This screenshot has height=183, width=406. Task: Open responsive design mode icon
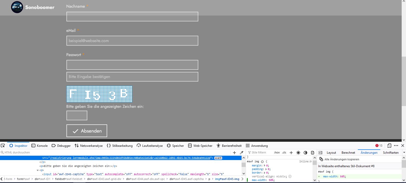389,146
